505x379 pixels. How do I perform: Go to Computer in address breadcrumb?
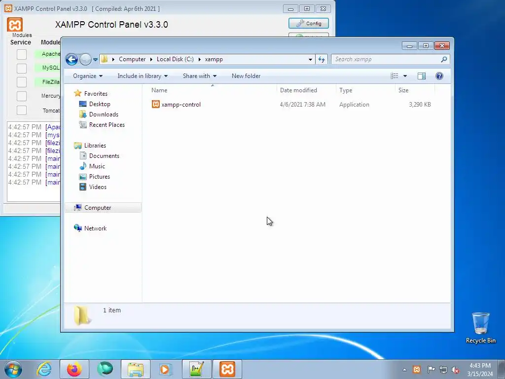[132, 59]
